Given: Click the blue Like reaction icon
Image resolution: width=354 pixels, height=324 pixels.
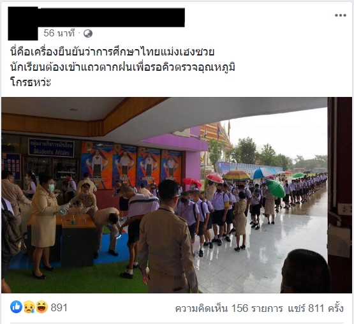Looking at the screenshot, I should [x=16, y=307].
